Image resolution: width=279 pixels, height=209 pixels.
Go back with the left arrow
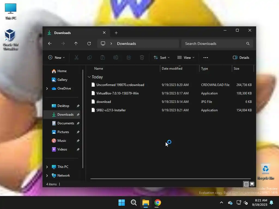50,44
